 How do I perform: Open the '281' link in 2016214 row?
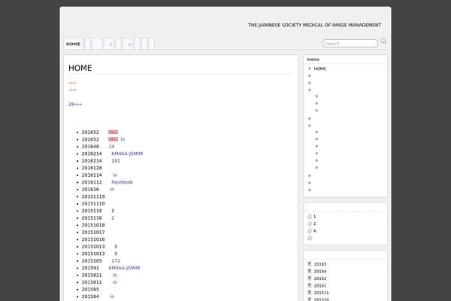click(x=116, y=161)
